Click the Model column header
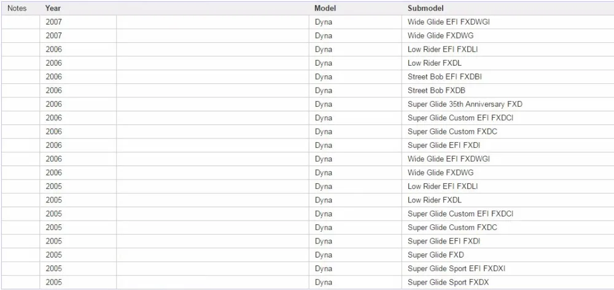 point(325,8)
